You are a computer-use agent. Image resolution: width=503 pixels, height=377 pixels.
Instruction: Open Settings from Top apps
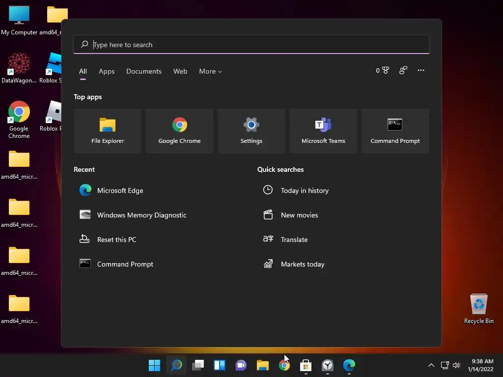tap(251, 131)
